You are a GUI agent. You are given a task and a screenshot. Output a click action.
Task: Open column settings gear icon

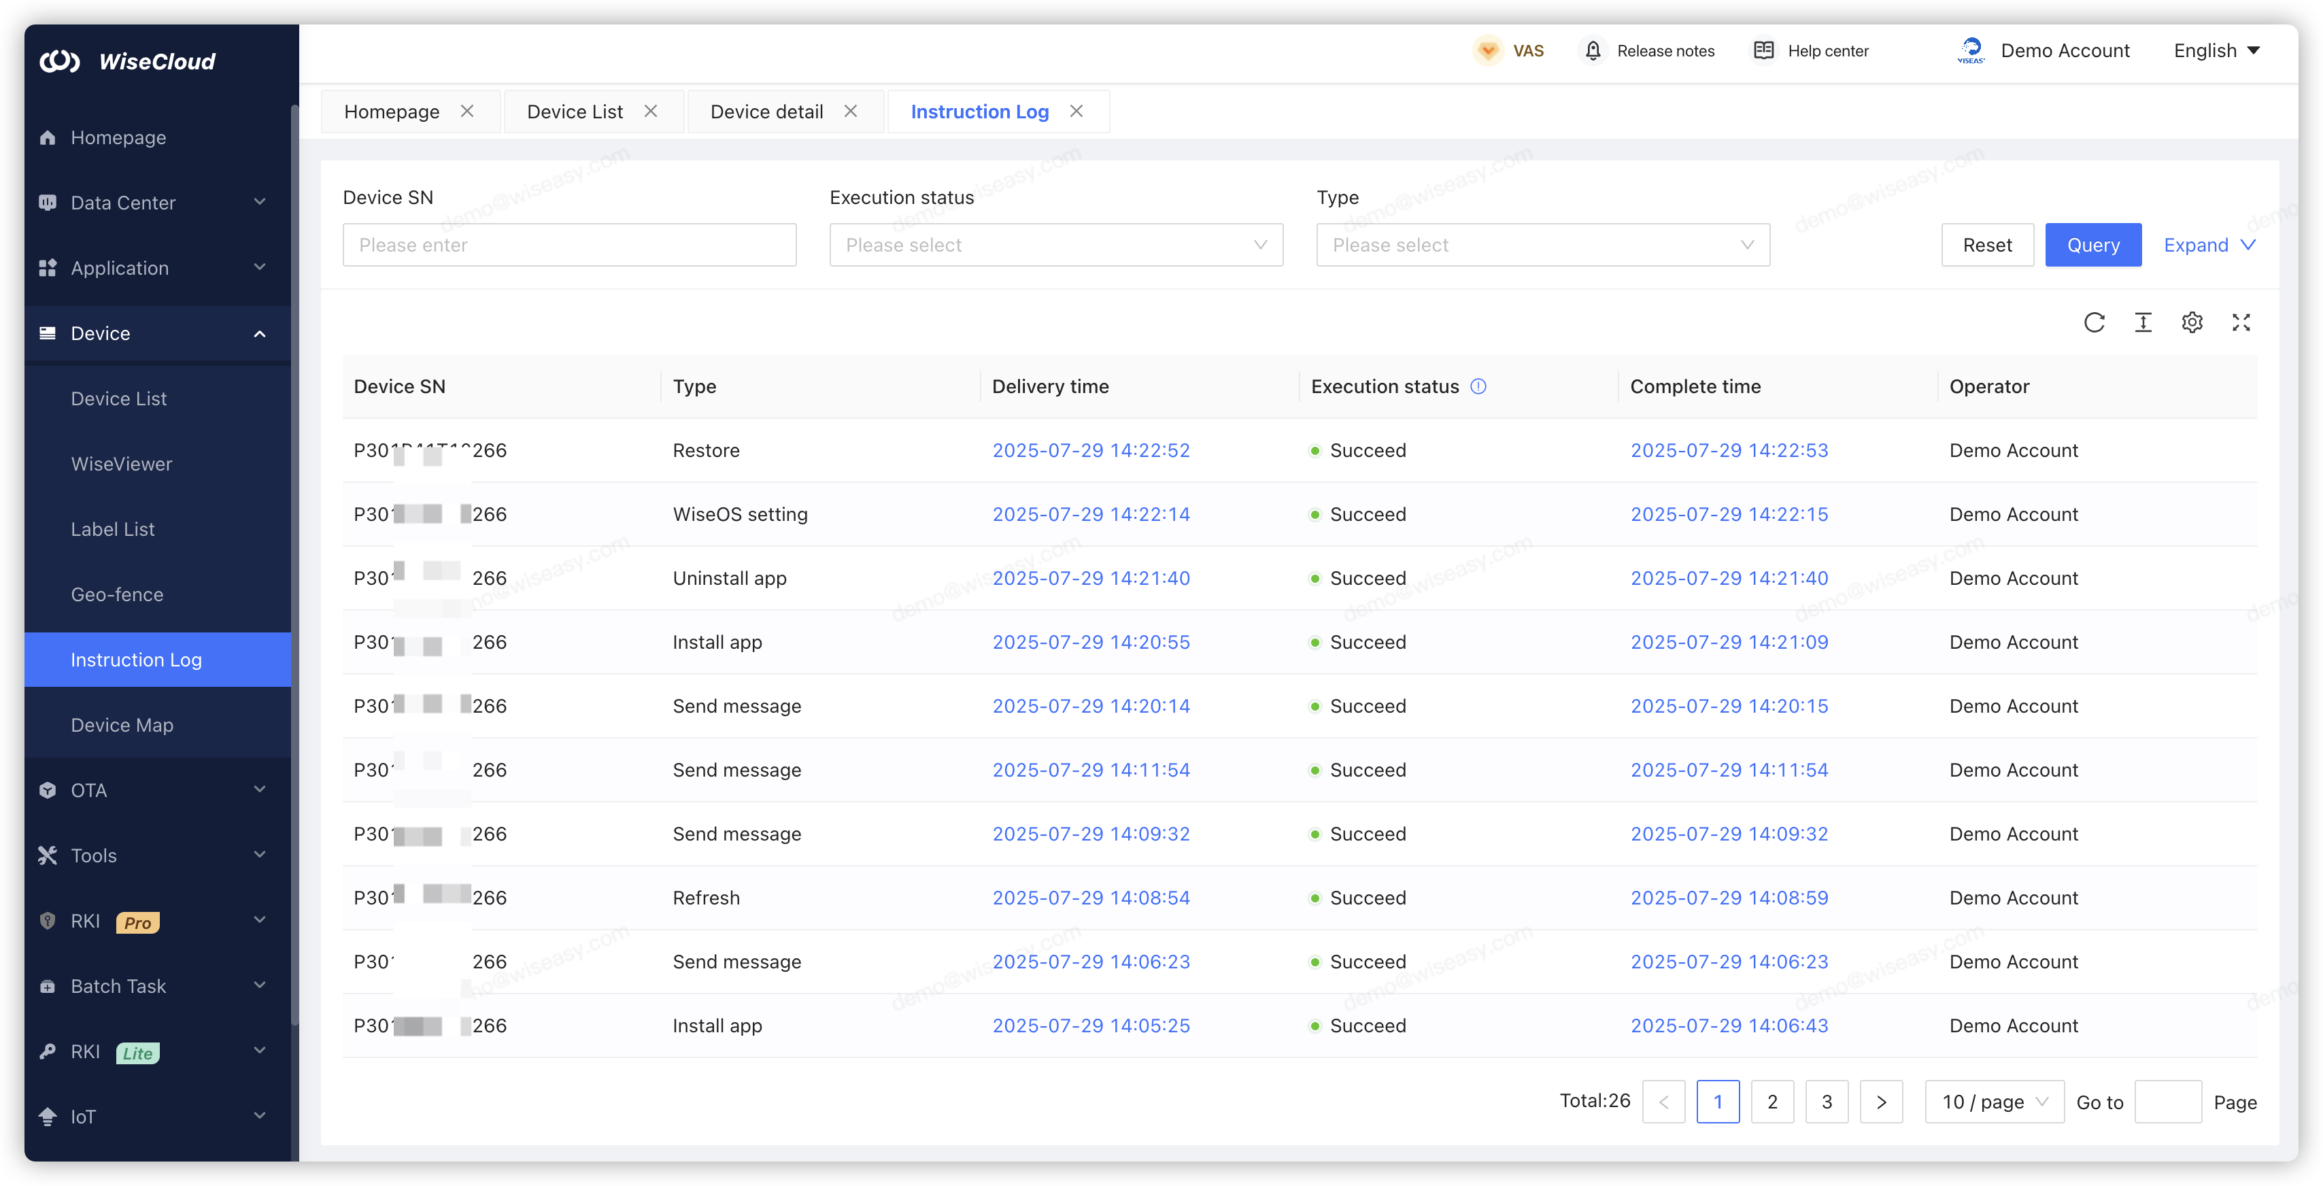(x=2192, y=323)
